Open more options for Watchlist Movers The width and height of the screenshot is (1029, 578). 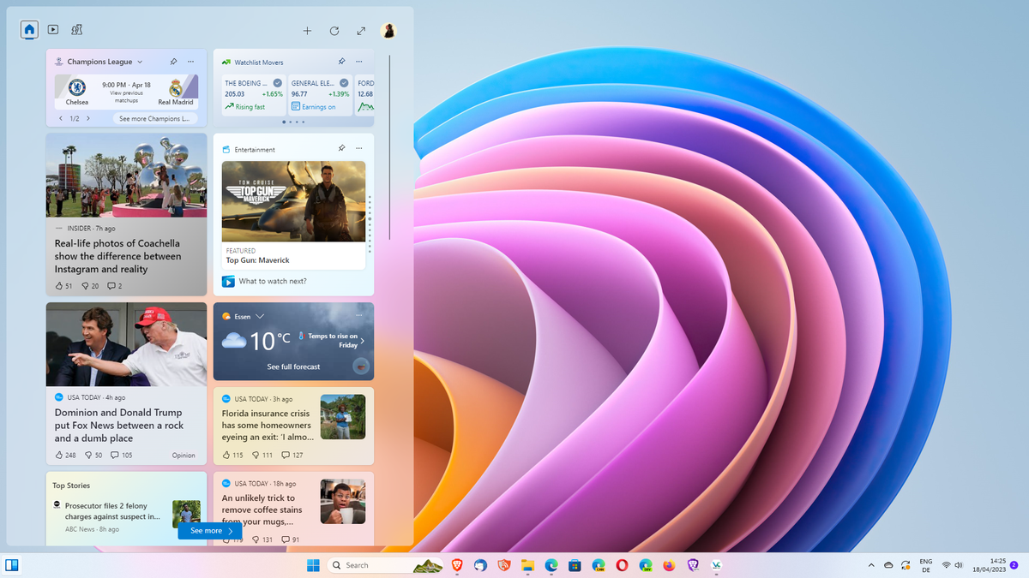pos(358,62)
